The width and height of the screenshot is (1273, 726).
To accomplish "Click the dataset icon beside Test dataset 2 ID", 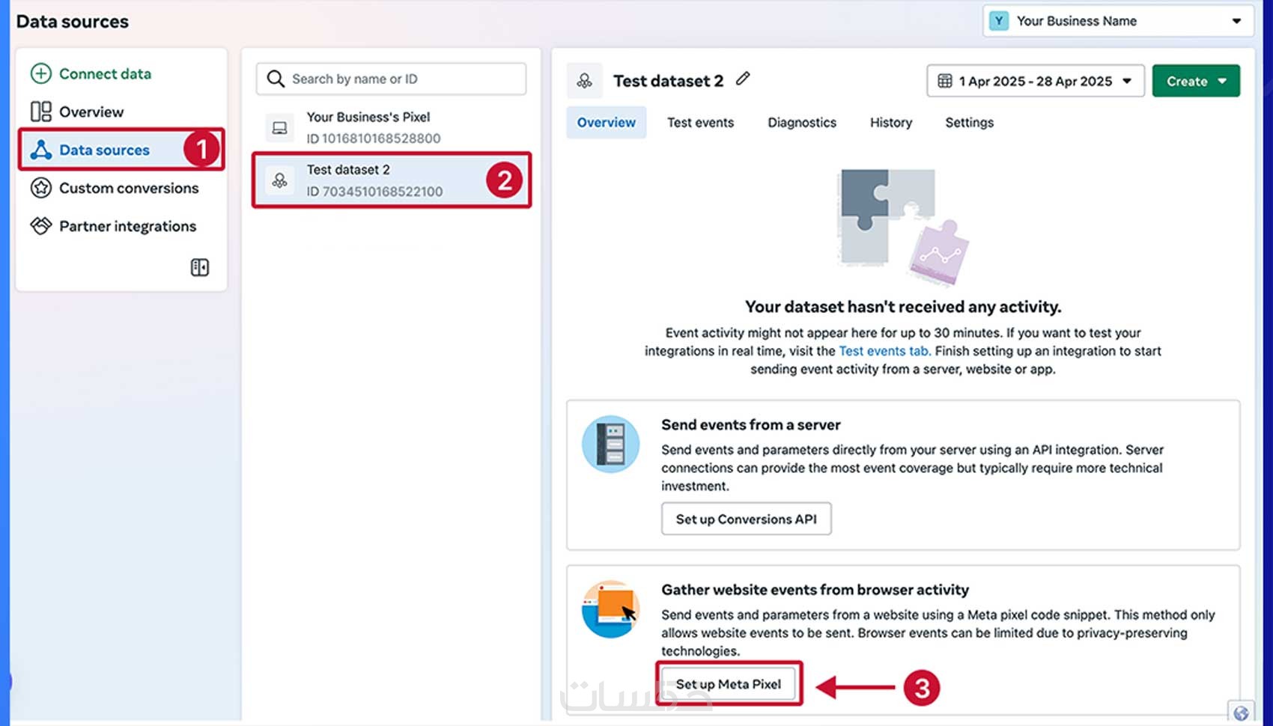I will click(279, 180).
